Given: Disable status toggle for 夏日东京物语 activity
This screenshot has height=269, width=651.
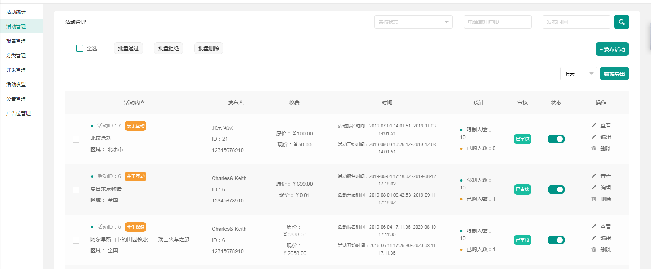Looking at the screenshot, I should click(x=556, y=189).
